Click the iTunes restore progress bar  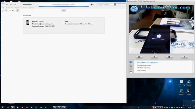(x=64, y=6)
